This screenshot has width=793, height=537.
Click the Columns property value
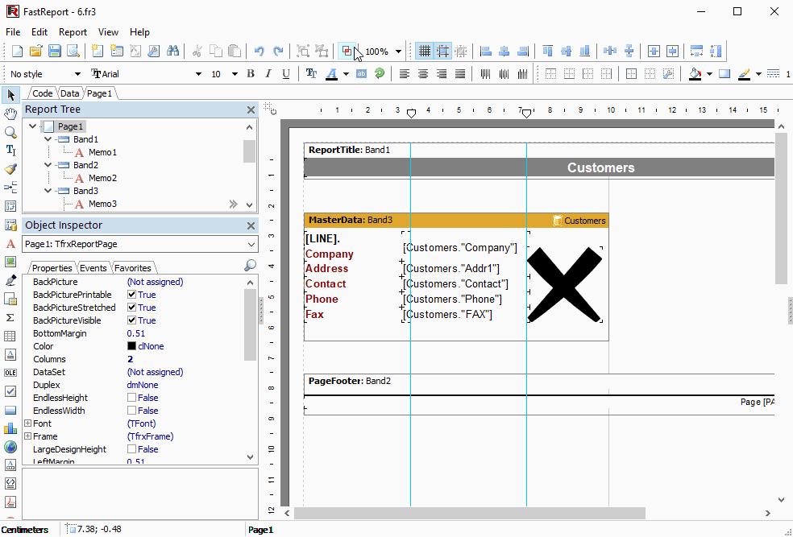coord(130,359)
